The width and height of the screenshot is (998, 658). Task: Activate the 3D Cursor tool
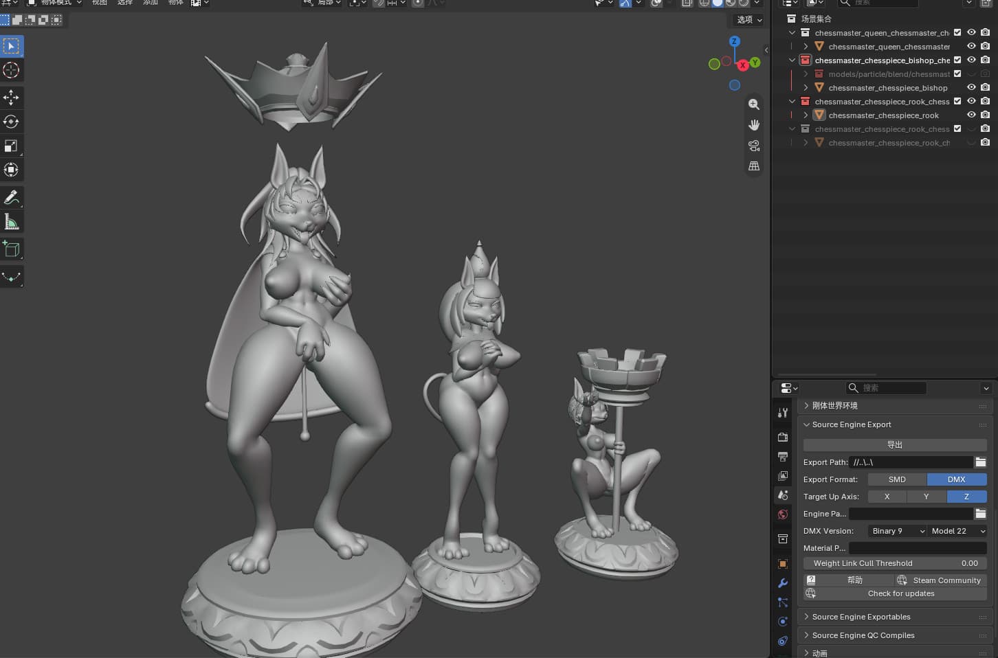11,70
